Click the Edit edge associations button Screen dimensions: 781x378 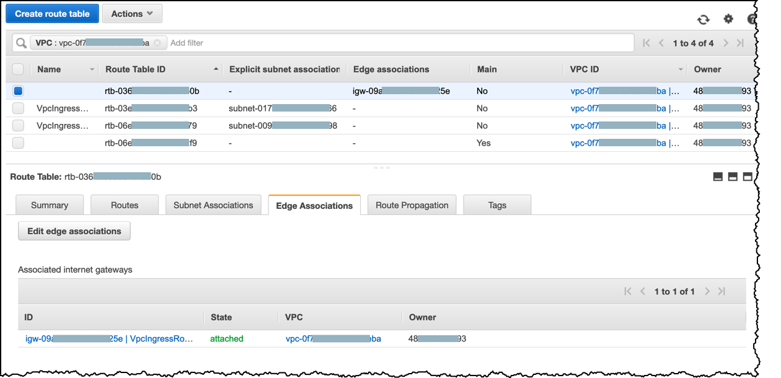[x=74, y=231]
